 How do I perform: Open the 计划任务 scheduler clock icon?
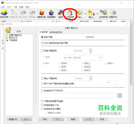70,14
